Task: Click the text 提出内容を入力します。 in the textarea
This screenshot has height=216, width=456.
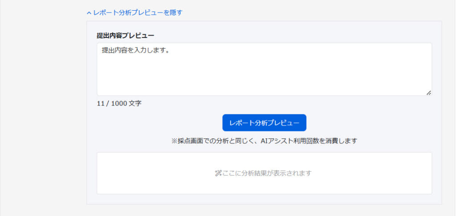Action: (x=134, y=51)
